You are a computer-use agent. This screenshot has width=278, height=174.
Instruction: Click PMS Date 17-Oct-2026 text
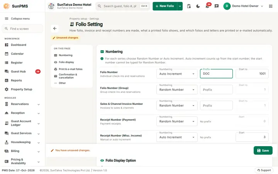[18, 170]
